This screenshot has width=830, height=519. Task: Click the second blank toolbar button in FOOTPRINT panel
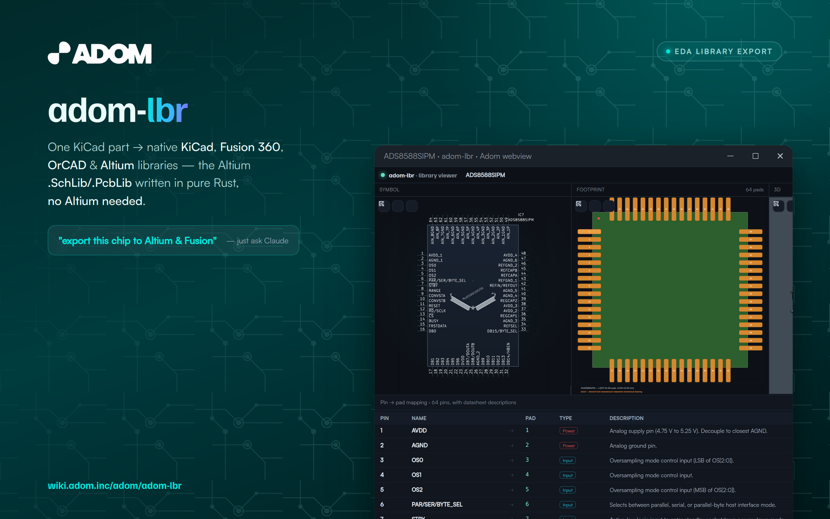[x=595, y=206]
